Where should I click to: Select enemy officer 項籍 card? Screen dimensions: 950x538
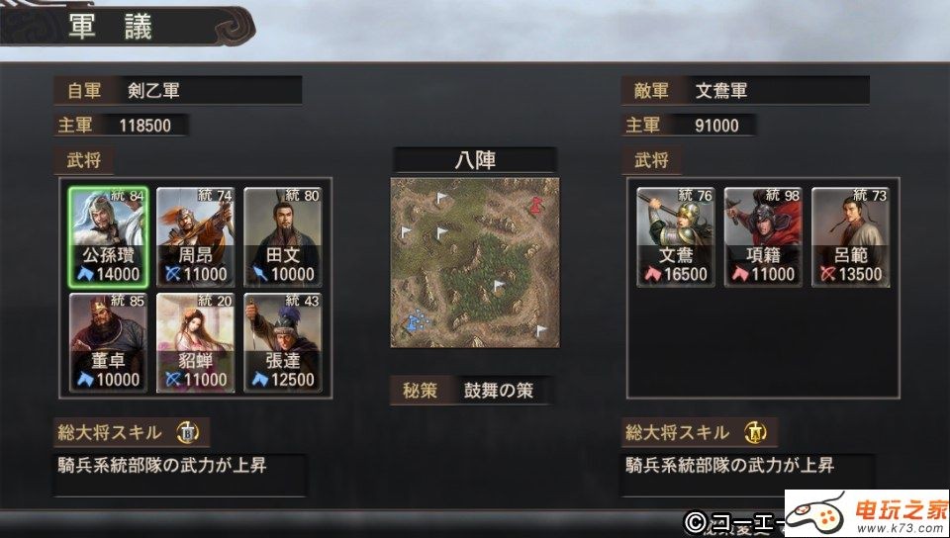point(763,236)
